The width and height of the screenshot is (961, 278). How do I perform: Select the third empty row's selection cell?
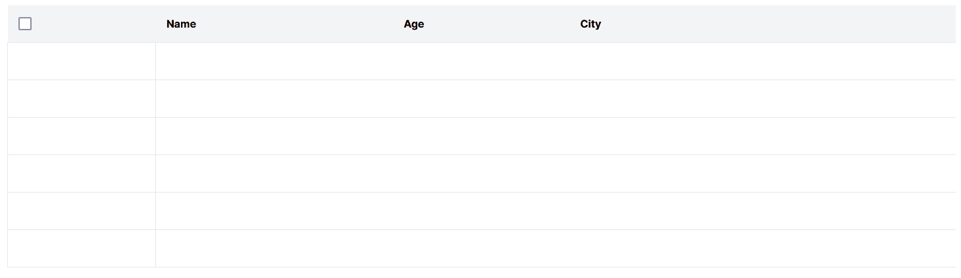click(x=82, y=136)
